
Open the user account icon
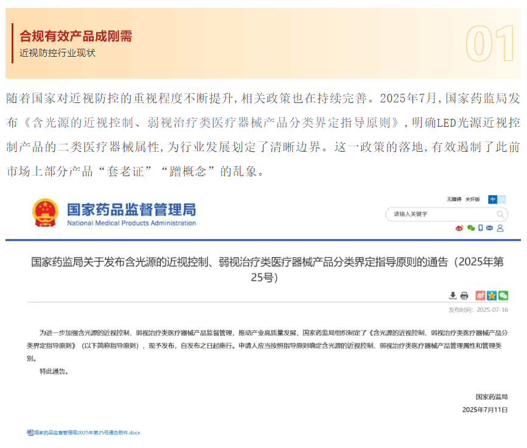(500, 228)
